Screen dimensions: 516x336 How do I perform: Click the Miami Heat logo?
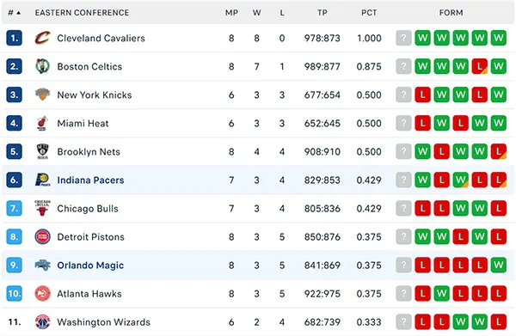pos(42,123)
